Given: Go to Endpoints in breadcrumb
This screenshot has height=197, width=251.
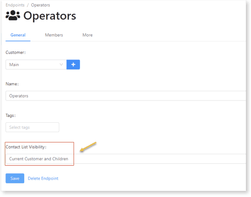Looking at the screenshot, I should click(15, 5).
